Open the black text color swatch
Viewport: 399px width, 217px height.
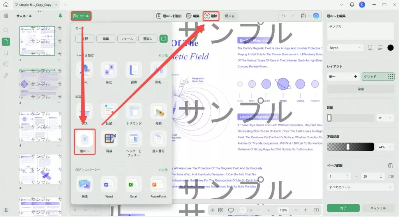tap(390, 48)
